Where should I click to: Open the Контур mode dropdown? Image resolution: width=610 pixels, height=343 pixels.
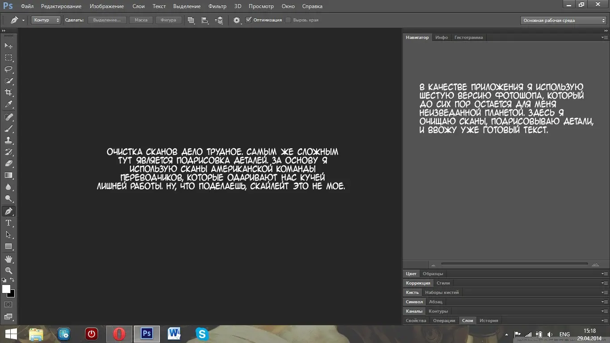[x=46, y=20]
